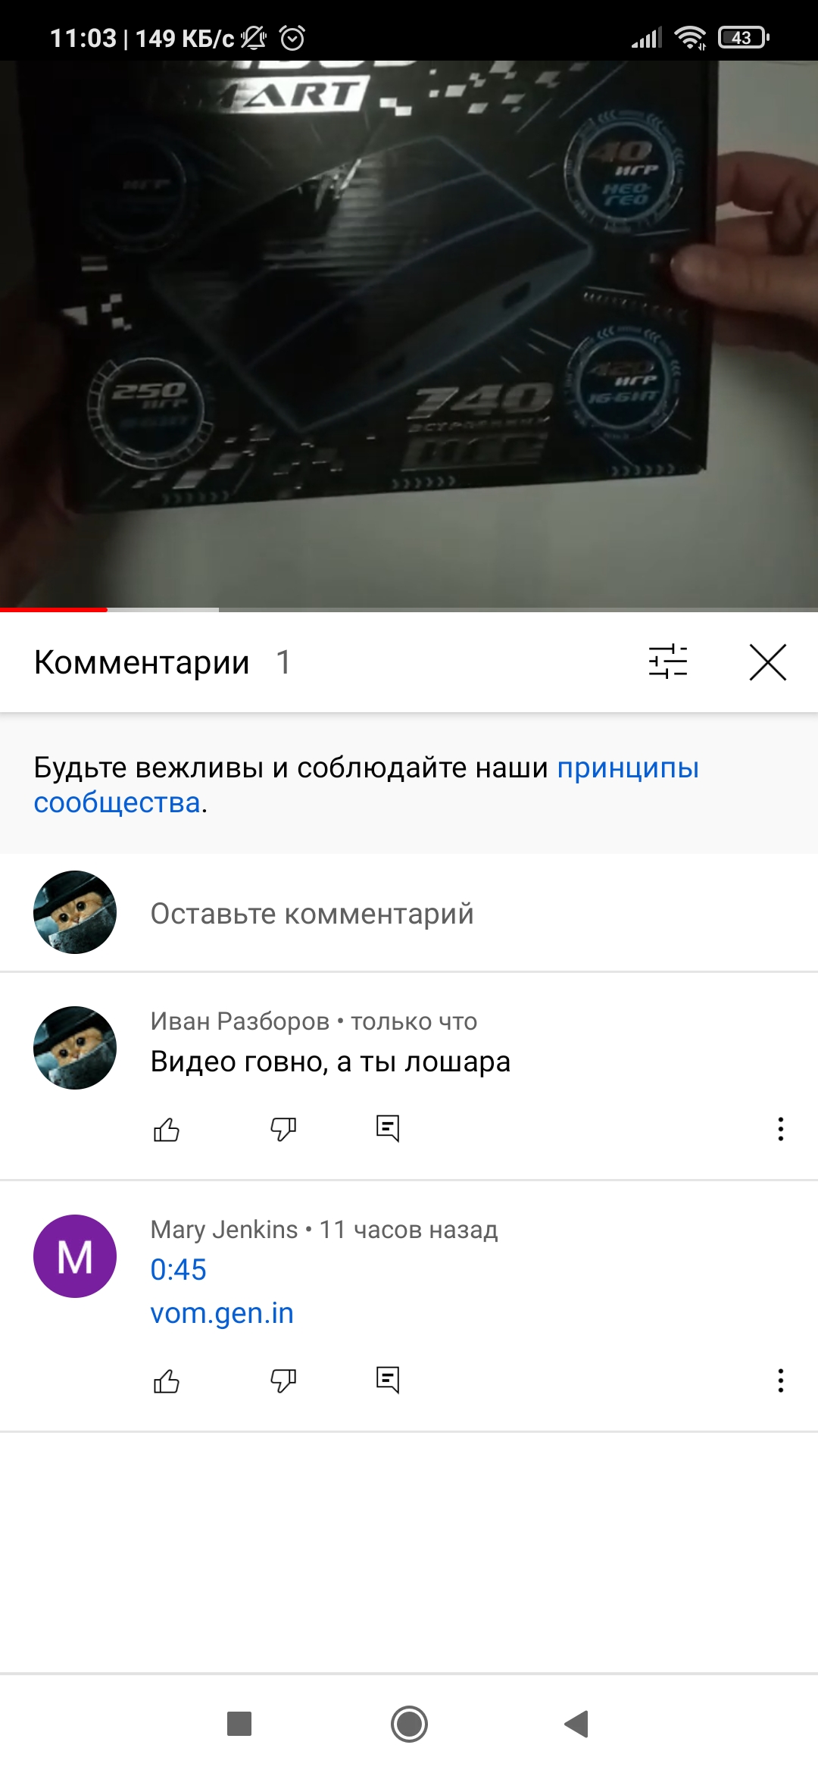Reply to Иван Разборов's comment
Screen dimensions: 818x1773
click(x=388, y=1129)
